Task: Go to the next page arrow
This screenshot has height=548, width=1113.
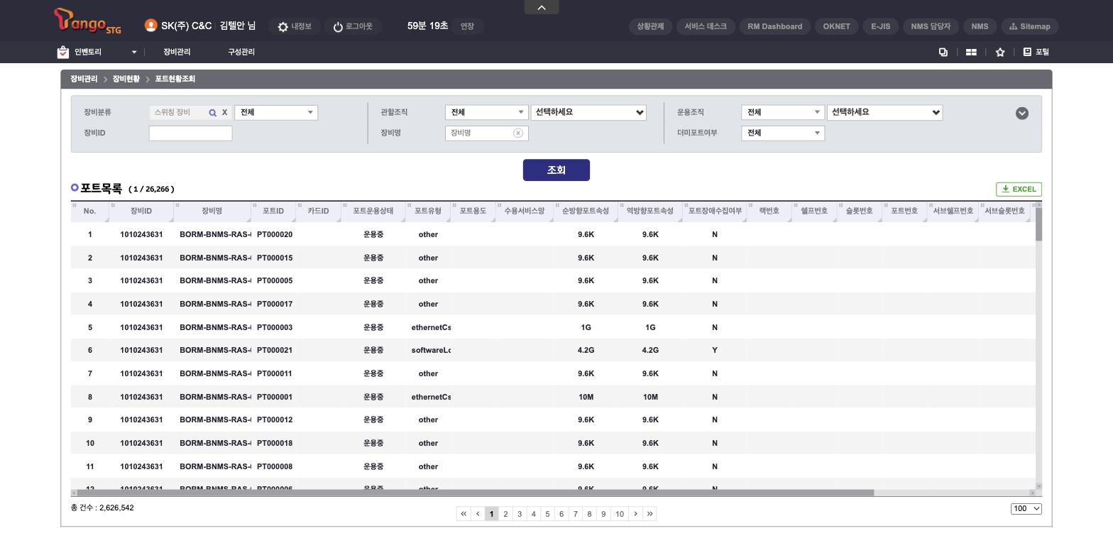Action: click(635, 514)
